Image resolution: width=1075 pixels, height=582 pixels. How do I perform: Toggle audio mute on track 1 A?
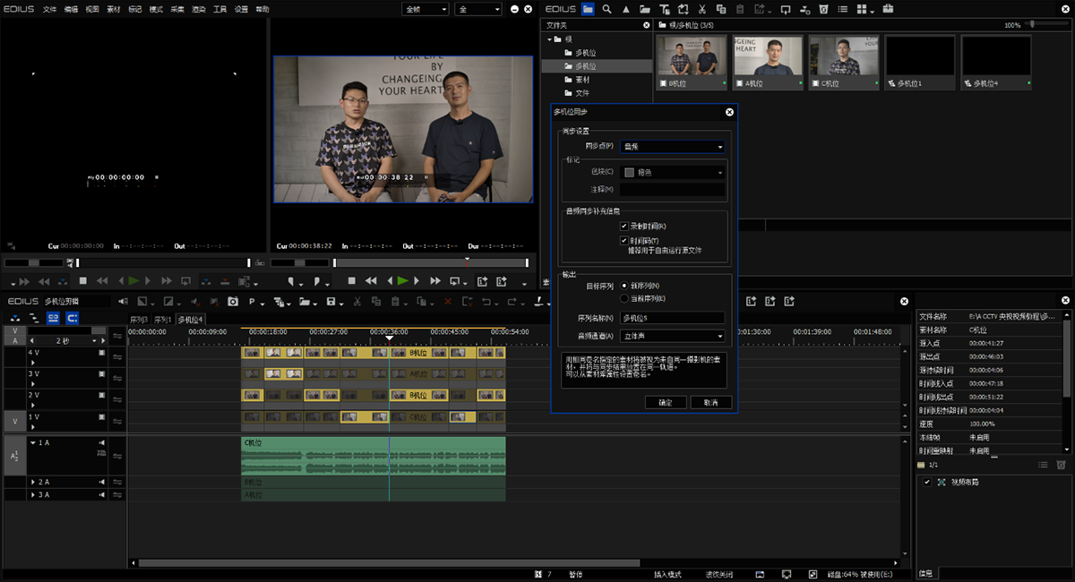coord(101,442)
